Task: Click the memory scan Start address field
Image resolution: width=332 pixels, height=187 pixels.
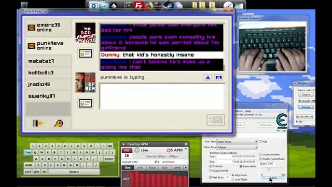Action: 237,156
